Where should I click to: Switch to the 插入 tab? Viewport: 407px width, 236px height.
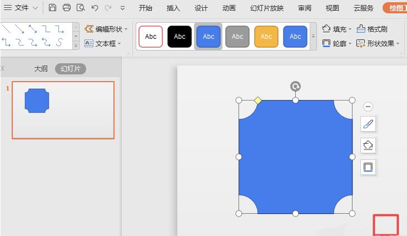click(173, 8)
